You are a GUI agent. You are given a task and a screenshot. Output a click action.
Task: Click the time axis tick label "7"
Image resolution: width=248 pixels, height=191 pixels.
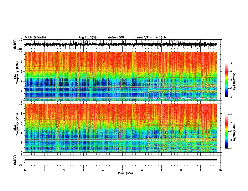click(x=162, y=170)
